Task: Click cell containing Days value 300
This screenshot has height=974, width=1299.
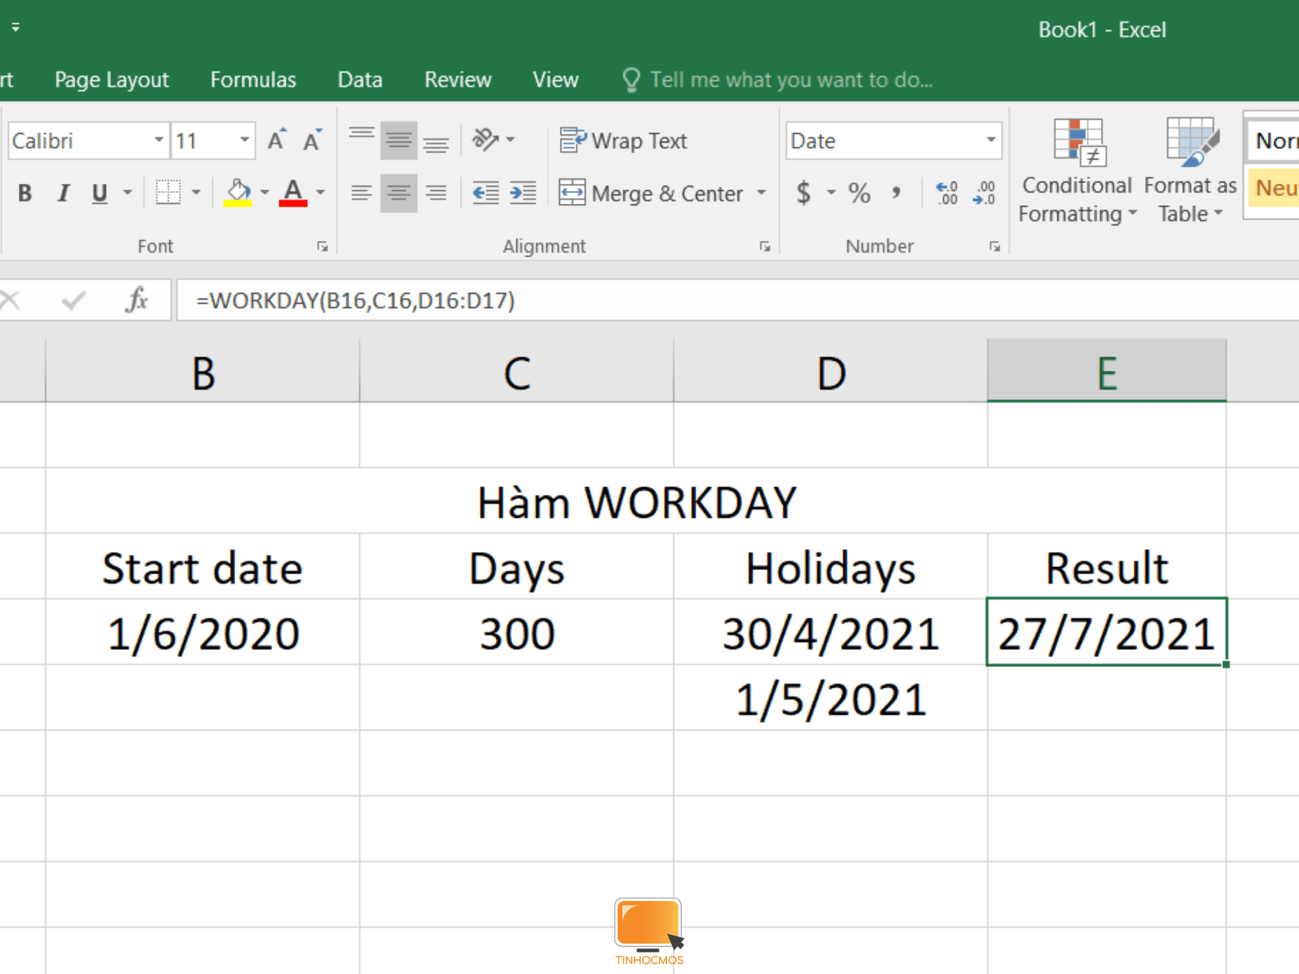Action: coord(517,632)
